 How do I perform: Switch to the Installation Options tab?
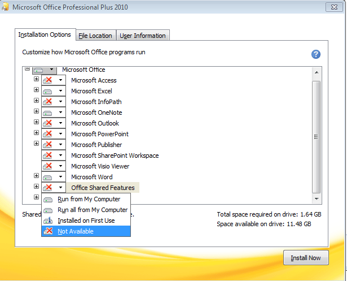pos(45,34)
